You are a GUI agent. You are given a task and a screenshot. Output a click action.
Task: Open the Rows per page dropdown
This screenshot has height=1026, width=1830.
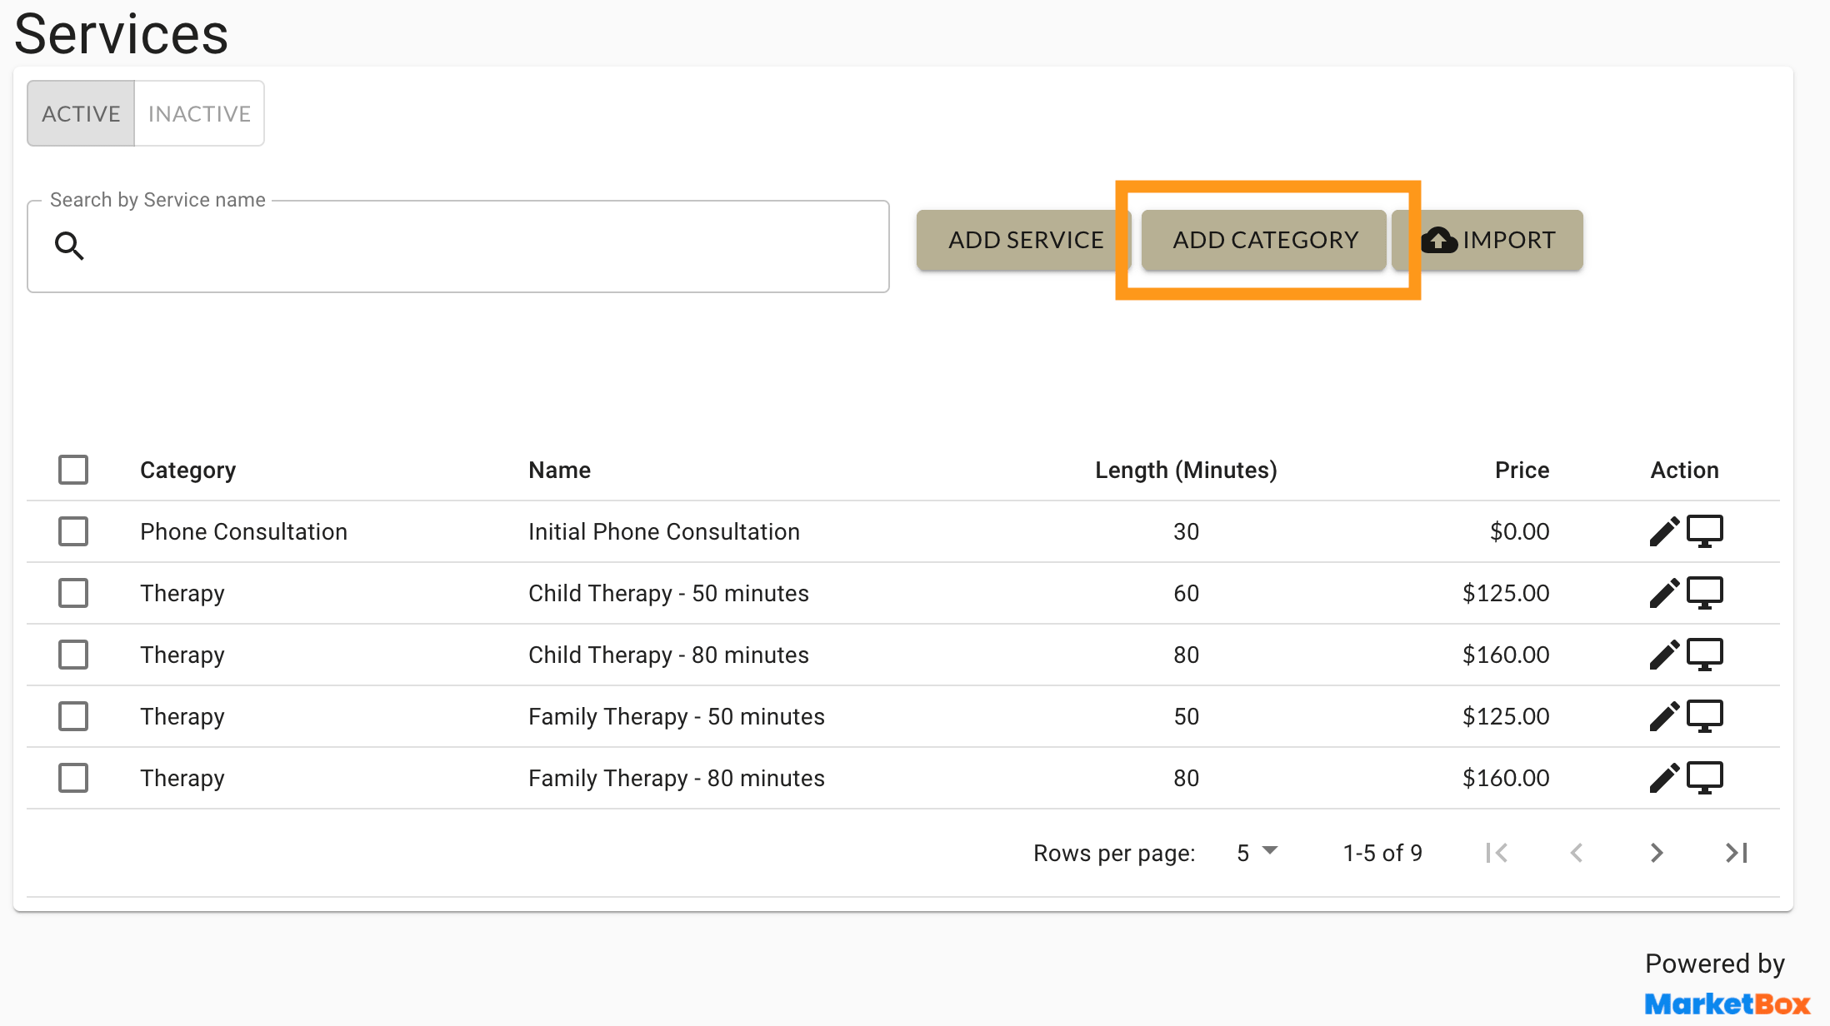pyautogui.click(x=1256, y=853)
